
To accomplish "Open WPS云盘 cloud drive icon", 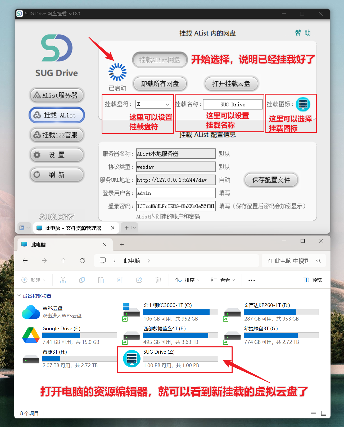I will tap(31, 312).
